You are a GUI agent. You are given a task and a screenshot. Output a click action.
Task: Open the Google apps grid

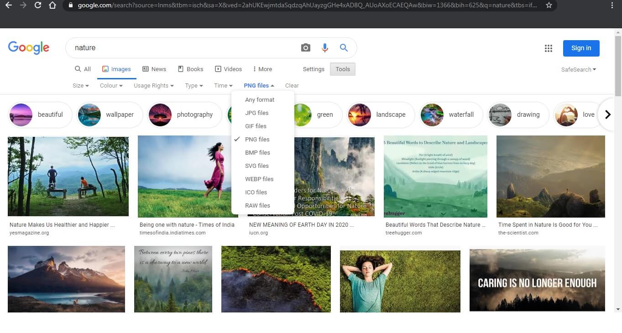tap(548, 48)
